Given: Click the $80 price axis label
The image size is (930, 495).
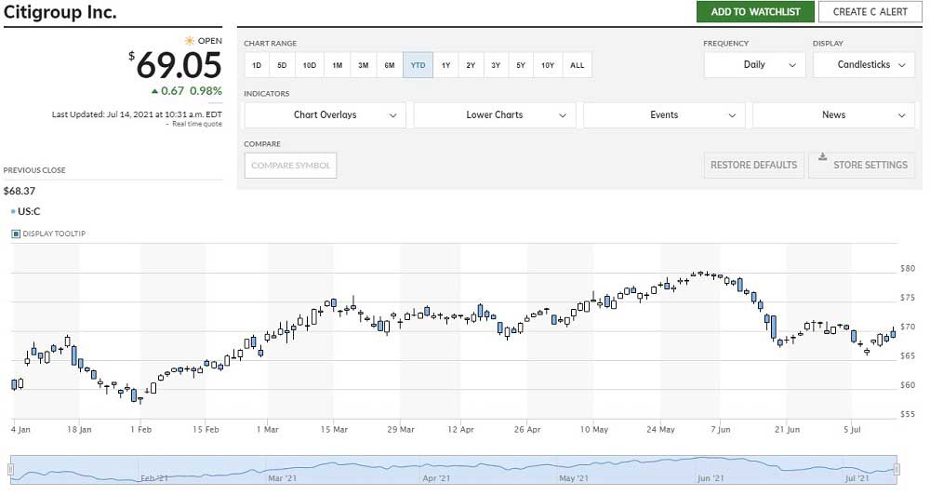Looking at the screenshot, I should (908, 269).
